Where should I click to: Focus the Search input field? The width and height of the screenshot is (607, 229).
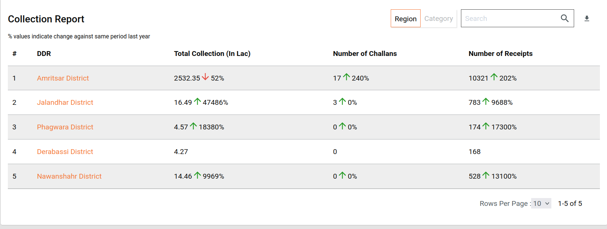pyautogui.click(x=510, y=19)
